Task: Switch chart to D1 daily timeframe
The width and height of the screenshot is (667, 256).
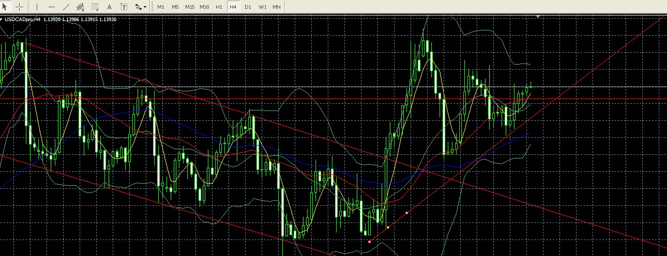Action: click(x=248, y=7)
